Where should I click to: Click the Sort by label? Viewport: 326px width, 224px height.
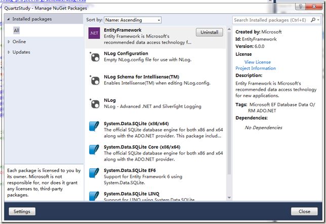[94, 20]
